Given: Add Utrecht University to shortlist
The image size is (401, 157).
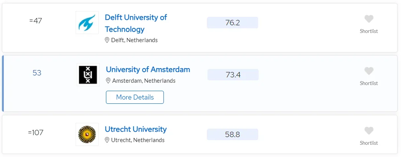Looking at the screenshot, I should (x=369, y=131).
